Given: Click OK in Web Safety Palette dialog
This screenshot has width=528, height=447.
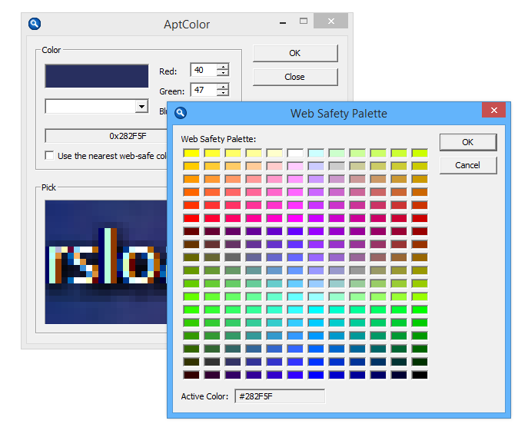Looking at the screenshot, I should click(x=468, y=142).
